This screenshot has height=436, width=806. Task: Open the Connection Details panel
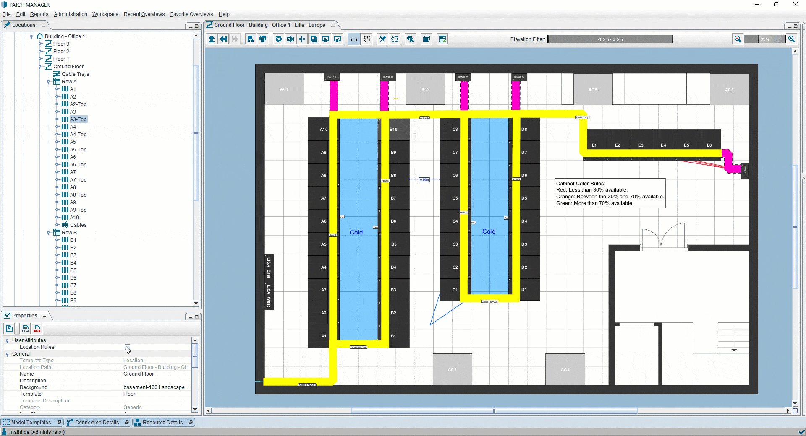coord(97,422)
